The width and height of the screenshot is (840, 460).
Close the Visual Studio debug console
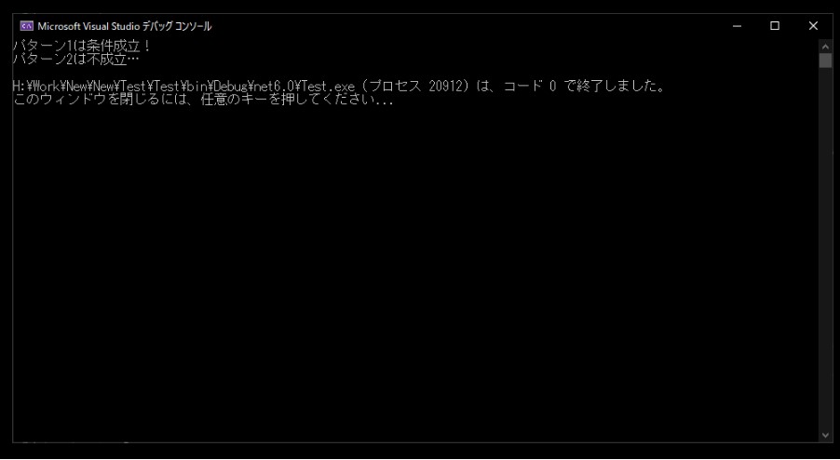pyautogui.click(x=813, y=26)
